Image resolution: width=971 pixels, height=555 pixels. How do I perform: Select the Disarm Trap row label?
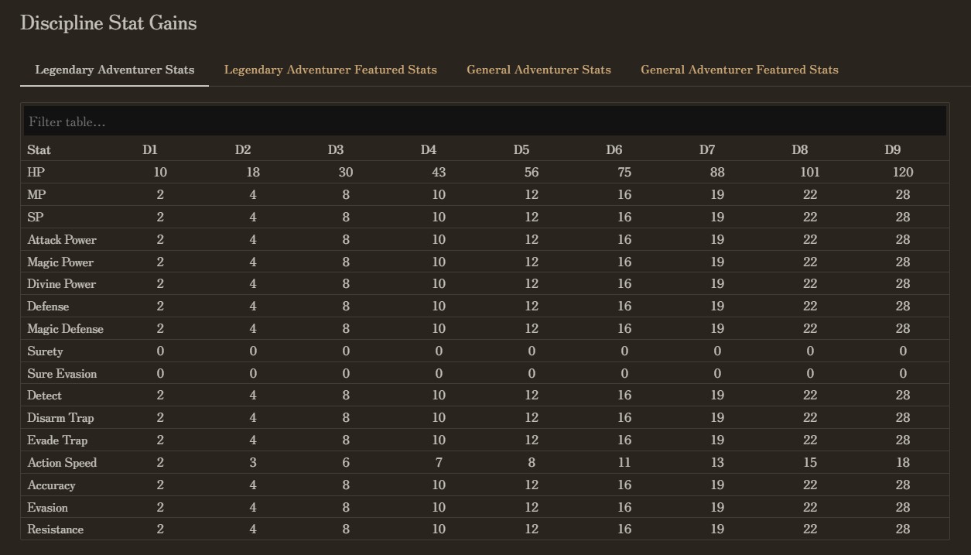point(60,417)
